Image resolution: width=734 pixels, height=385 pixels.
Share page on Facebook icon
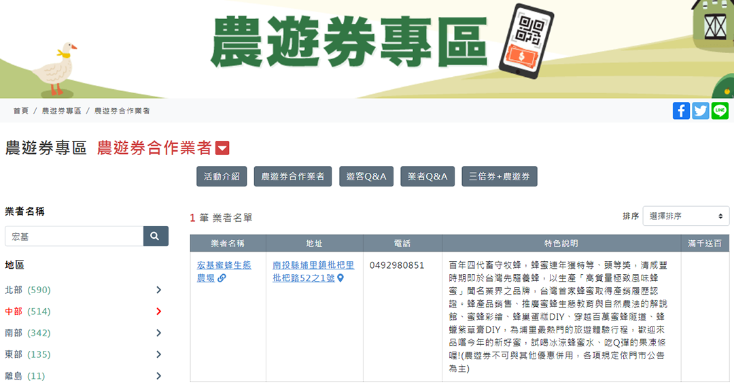681,111
